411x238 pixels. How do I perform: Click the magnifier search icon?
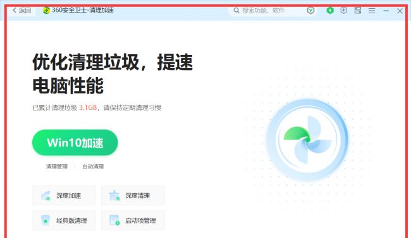coord(236,11)
